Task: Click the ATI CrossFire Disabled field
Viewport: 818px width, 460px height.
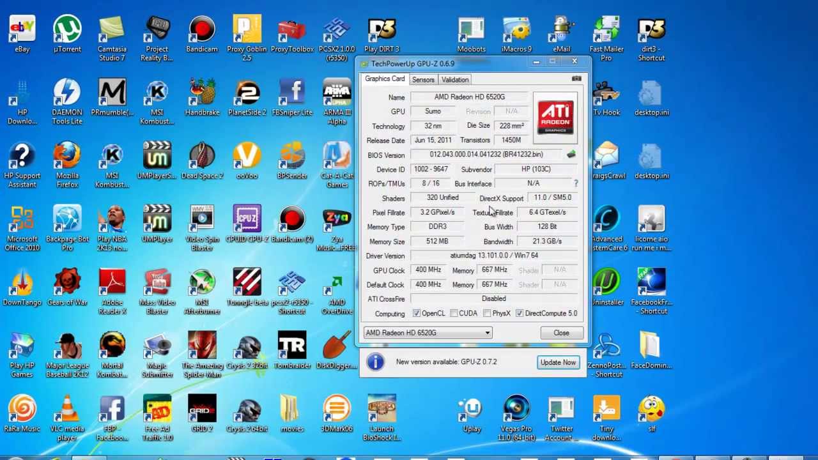Action: tap(494, 299)
